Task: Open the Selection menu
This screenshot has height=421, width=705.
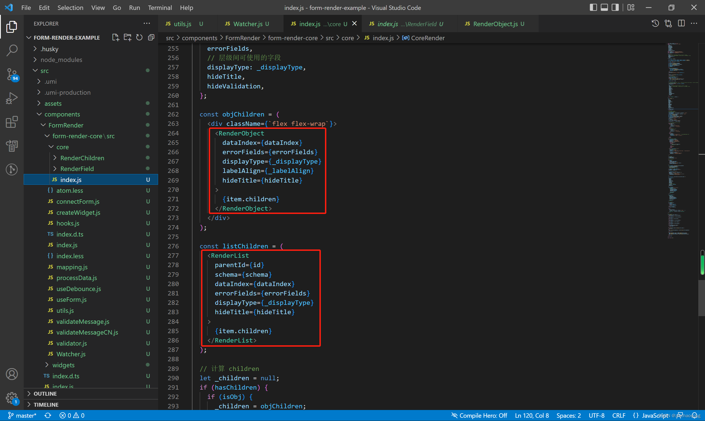Action: [x=70, y=8]
